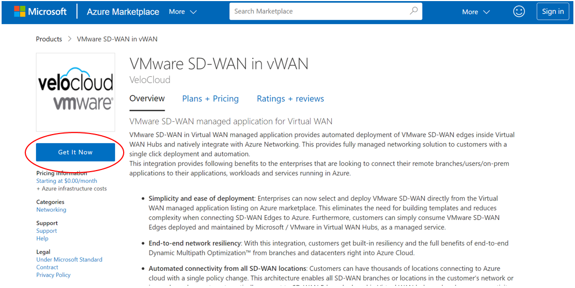This screenshot has height=288, width=575.
Task: Click the + Azure infrastructure costs text
Action: click(x=72, y=189)
